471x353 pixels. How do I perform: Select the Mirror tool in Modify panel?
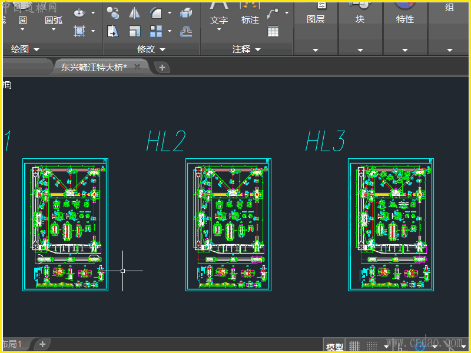[x=134, y=13]
